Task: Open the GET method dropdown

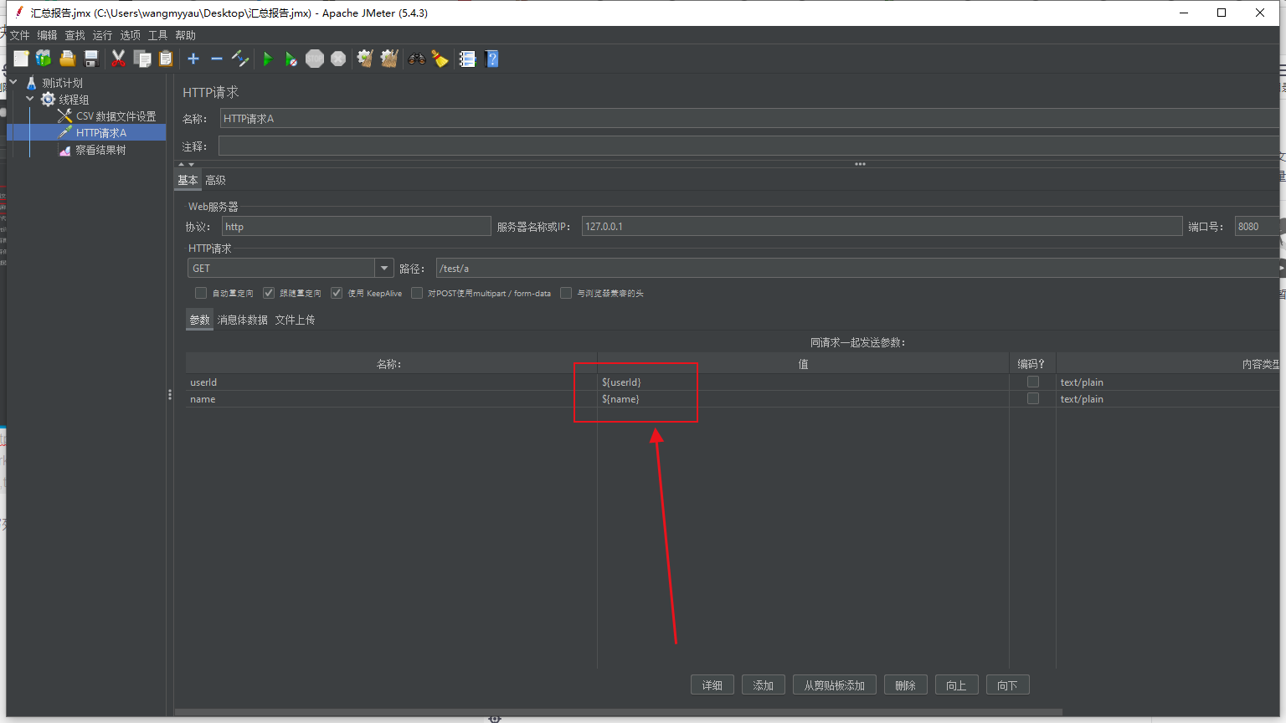Action: click(x=384, y=268)
